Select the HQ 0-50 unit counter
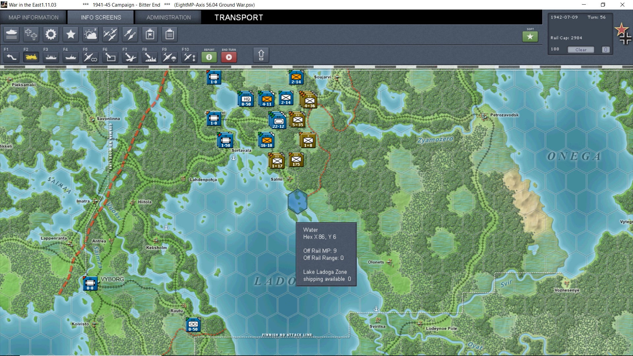633x356 pixels. [x=246, y=99]
